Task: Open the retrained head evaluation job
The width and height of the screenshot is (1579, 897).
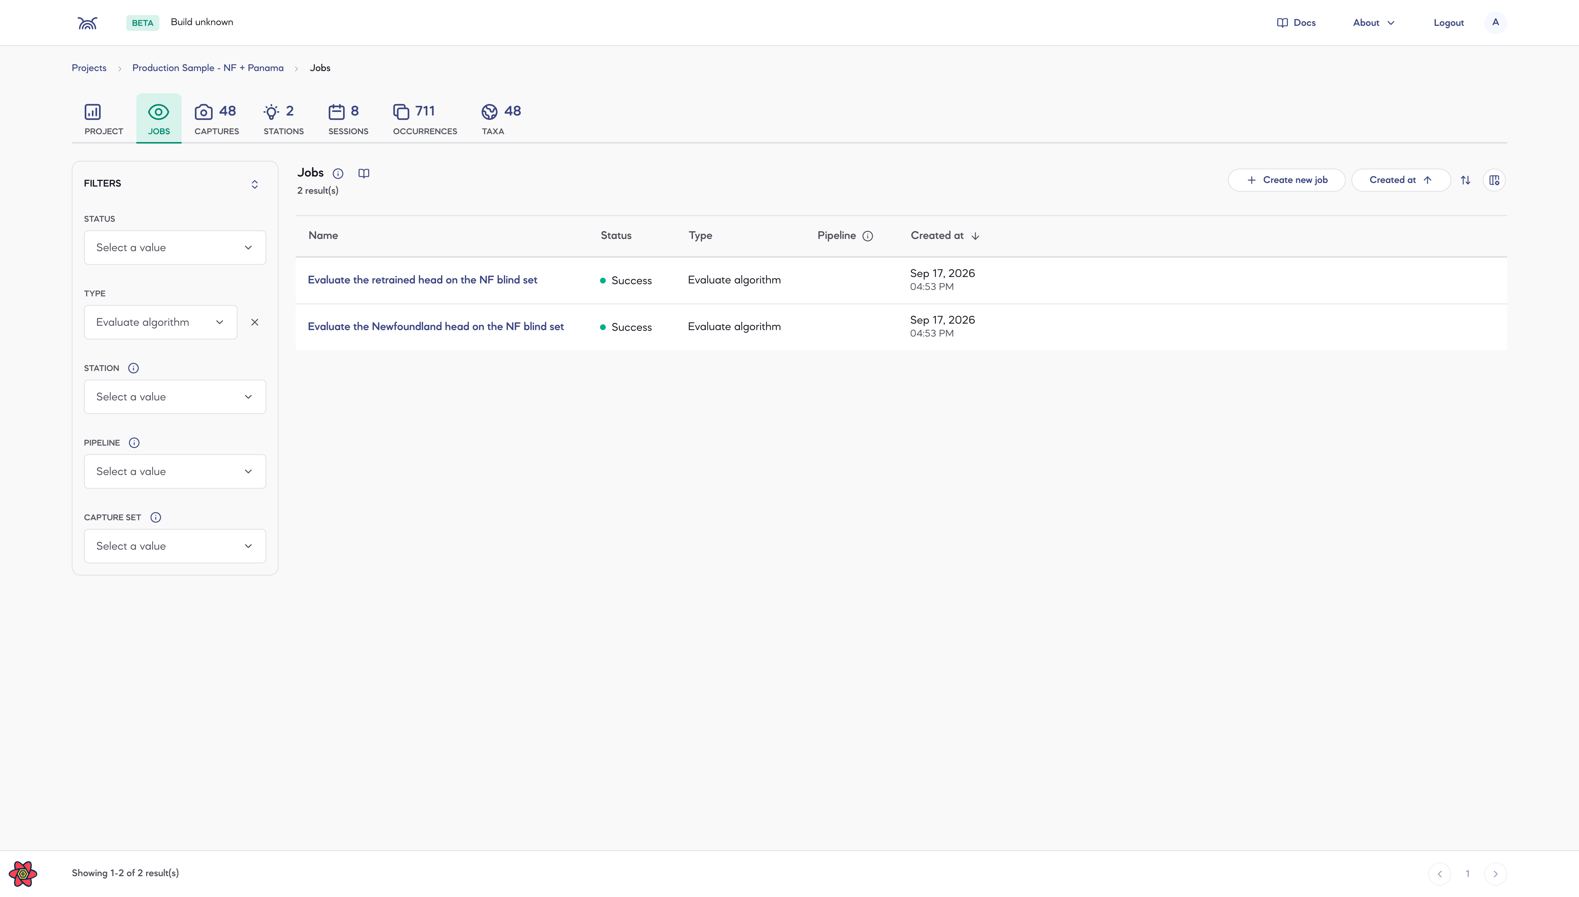Action: (x=423, y=280)
